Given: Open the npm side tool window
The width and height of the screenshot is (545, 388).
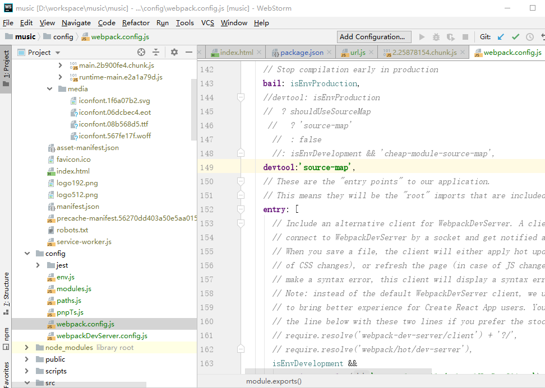Looking at the screenshot, I should tap(6, 339).
